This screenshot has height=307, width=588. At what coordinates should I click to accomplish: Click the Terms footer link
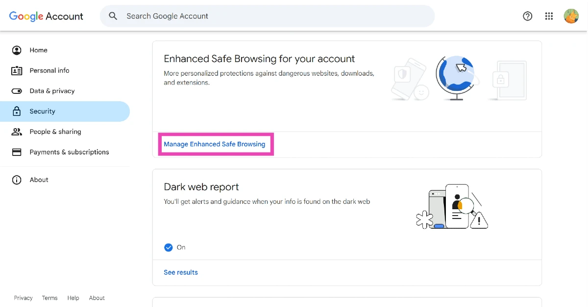(49, 298)
